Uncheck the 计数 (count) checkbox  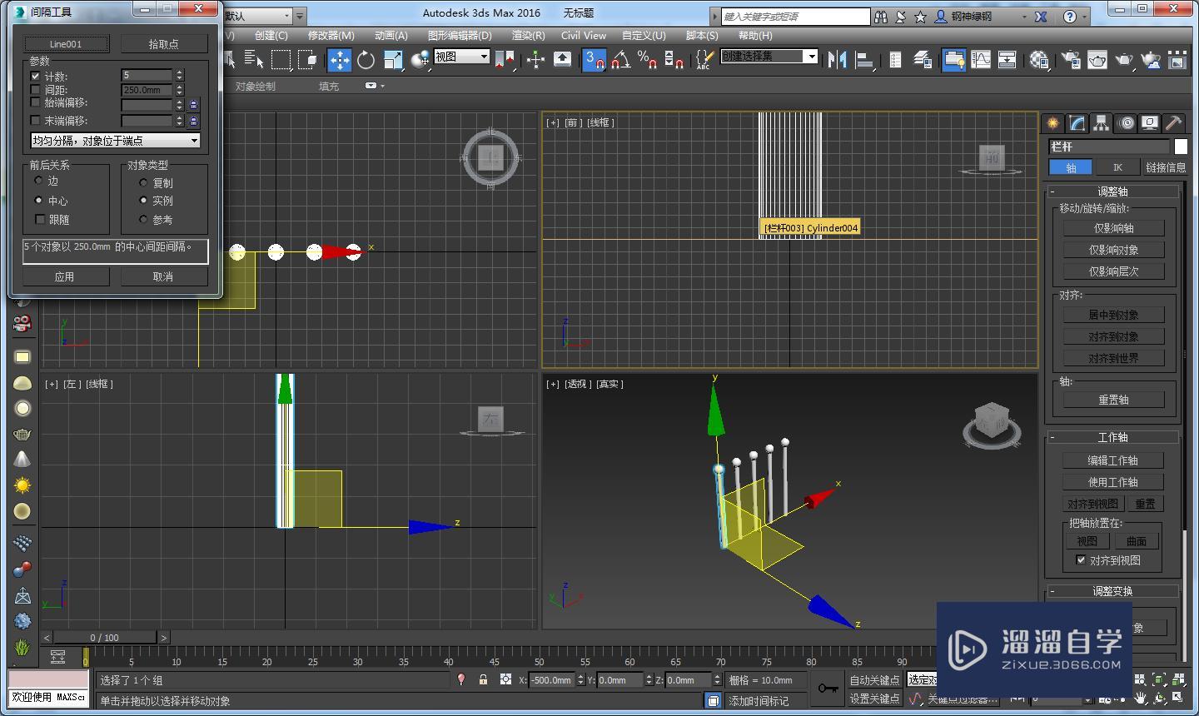tap(35, 76)
